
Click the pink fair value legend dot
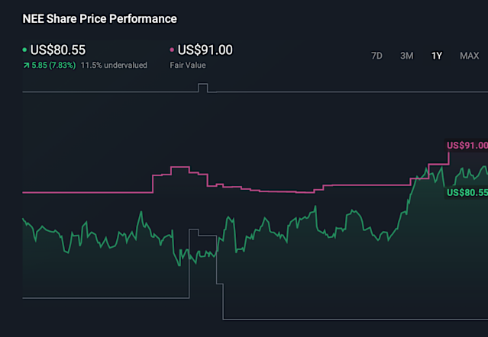tap(172, 50)
